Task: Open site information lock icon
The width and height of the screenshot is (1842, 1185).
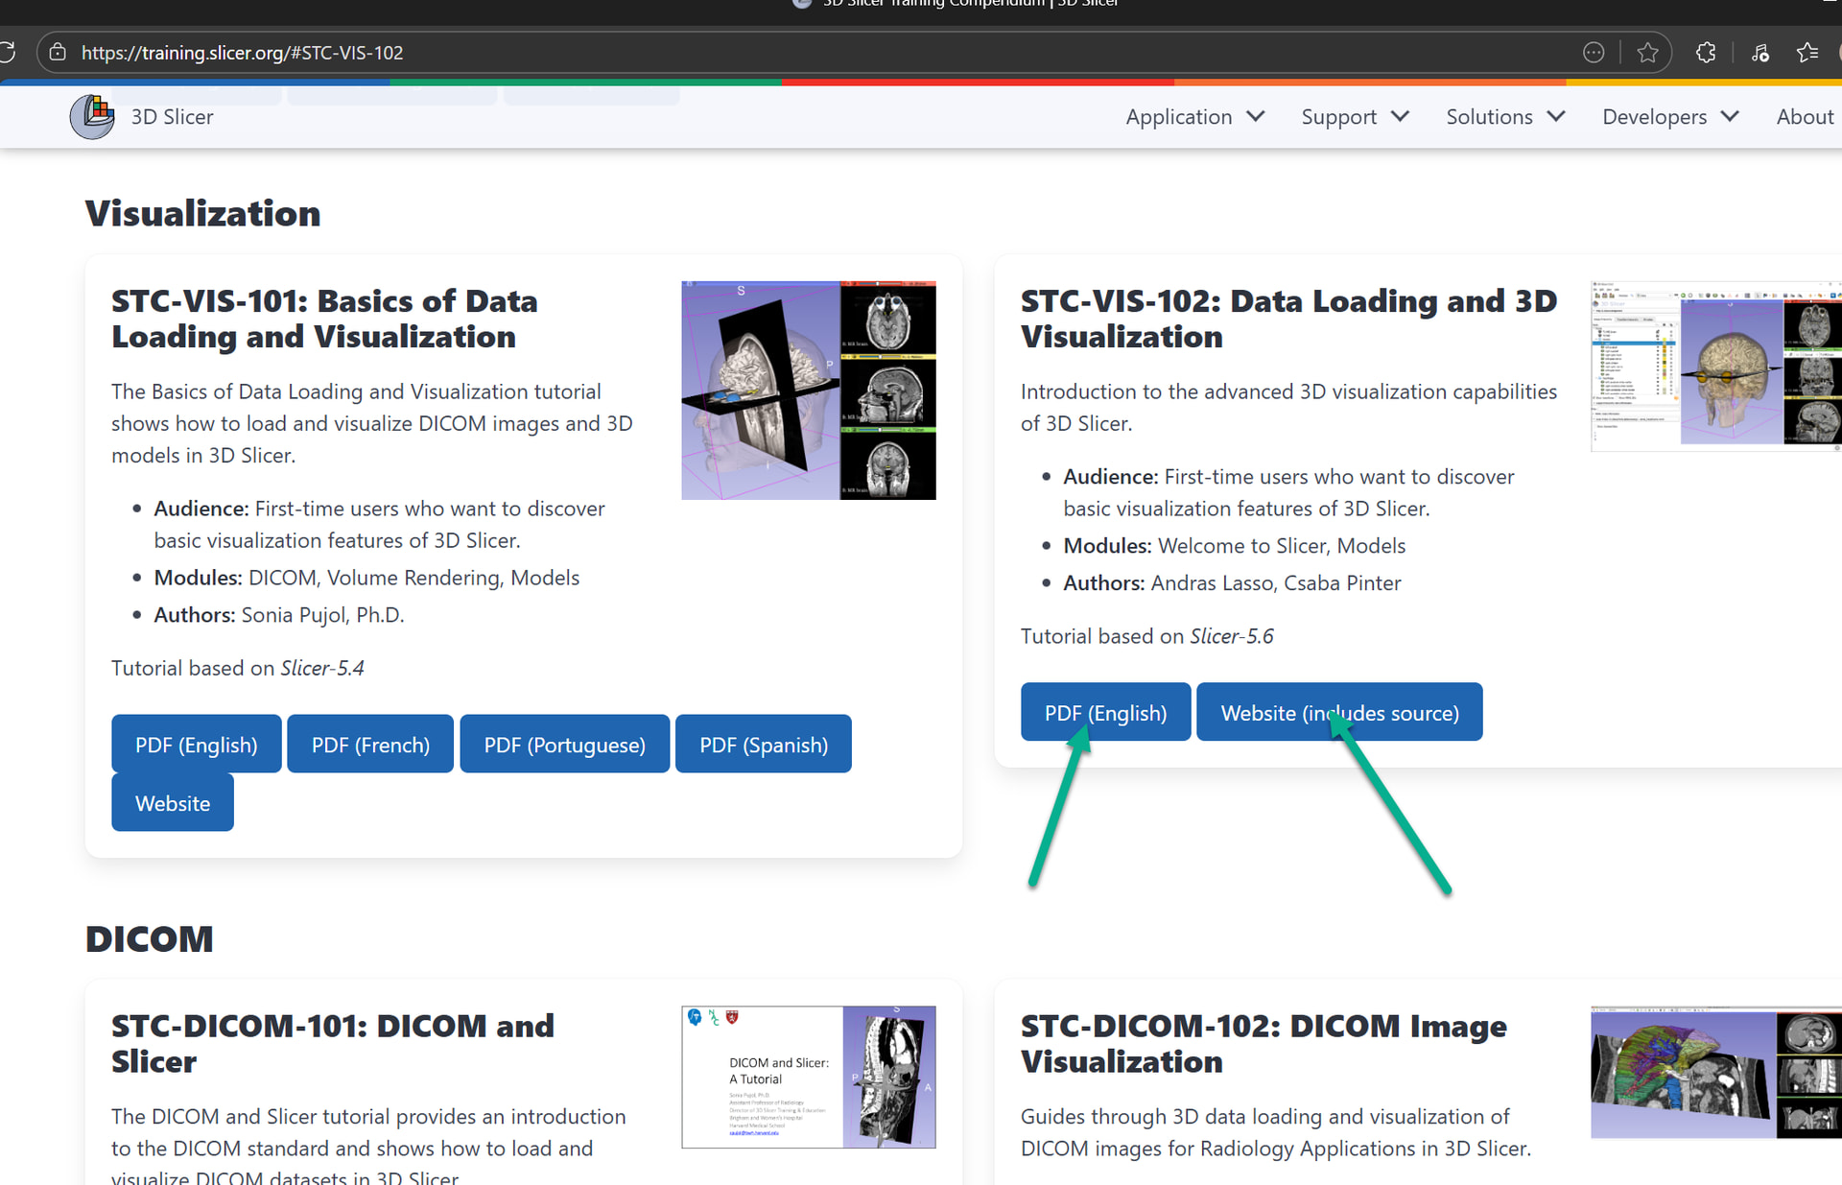Action: [58, 52]
